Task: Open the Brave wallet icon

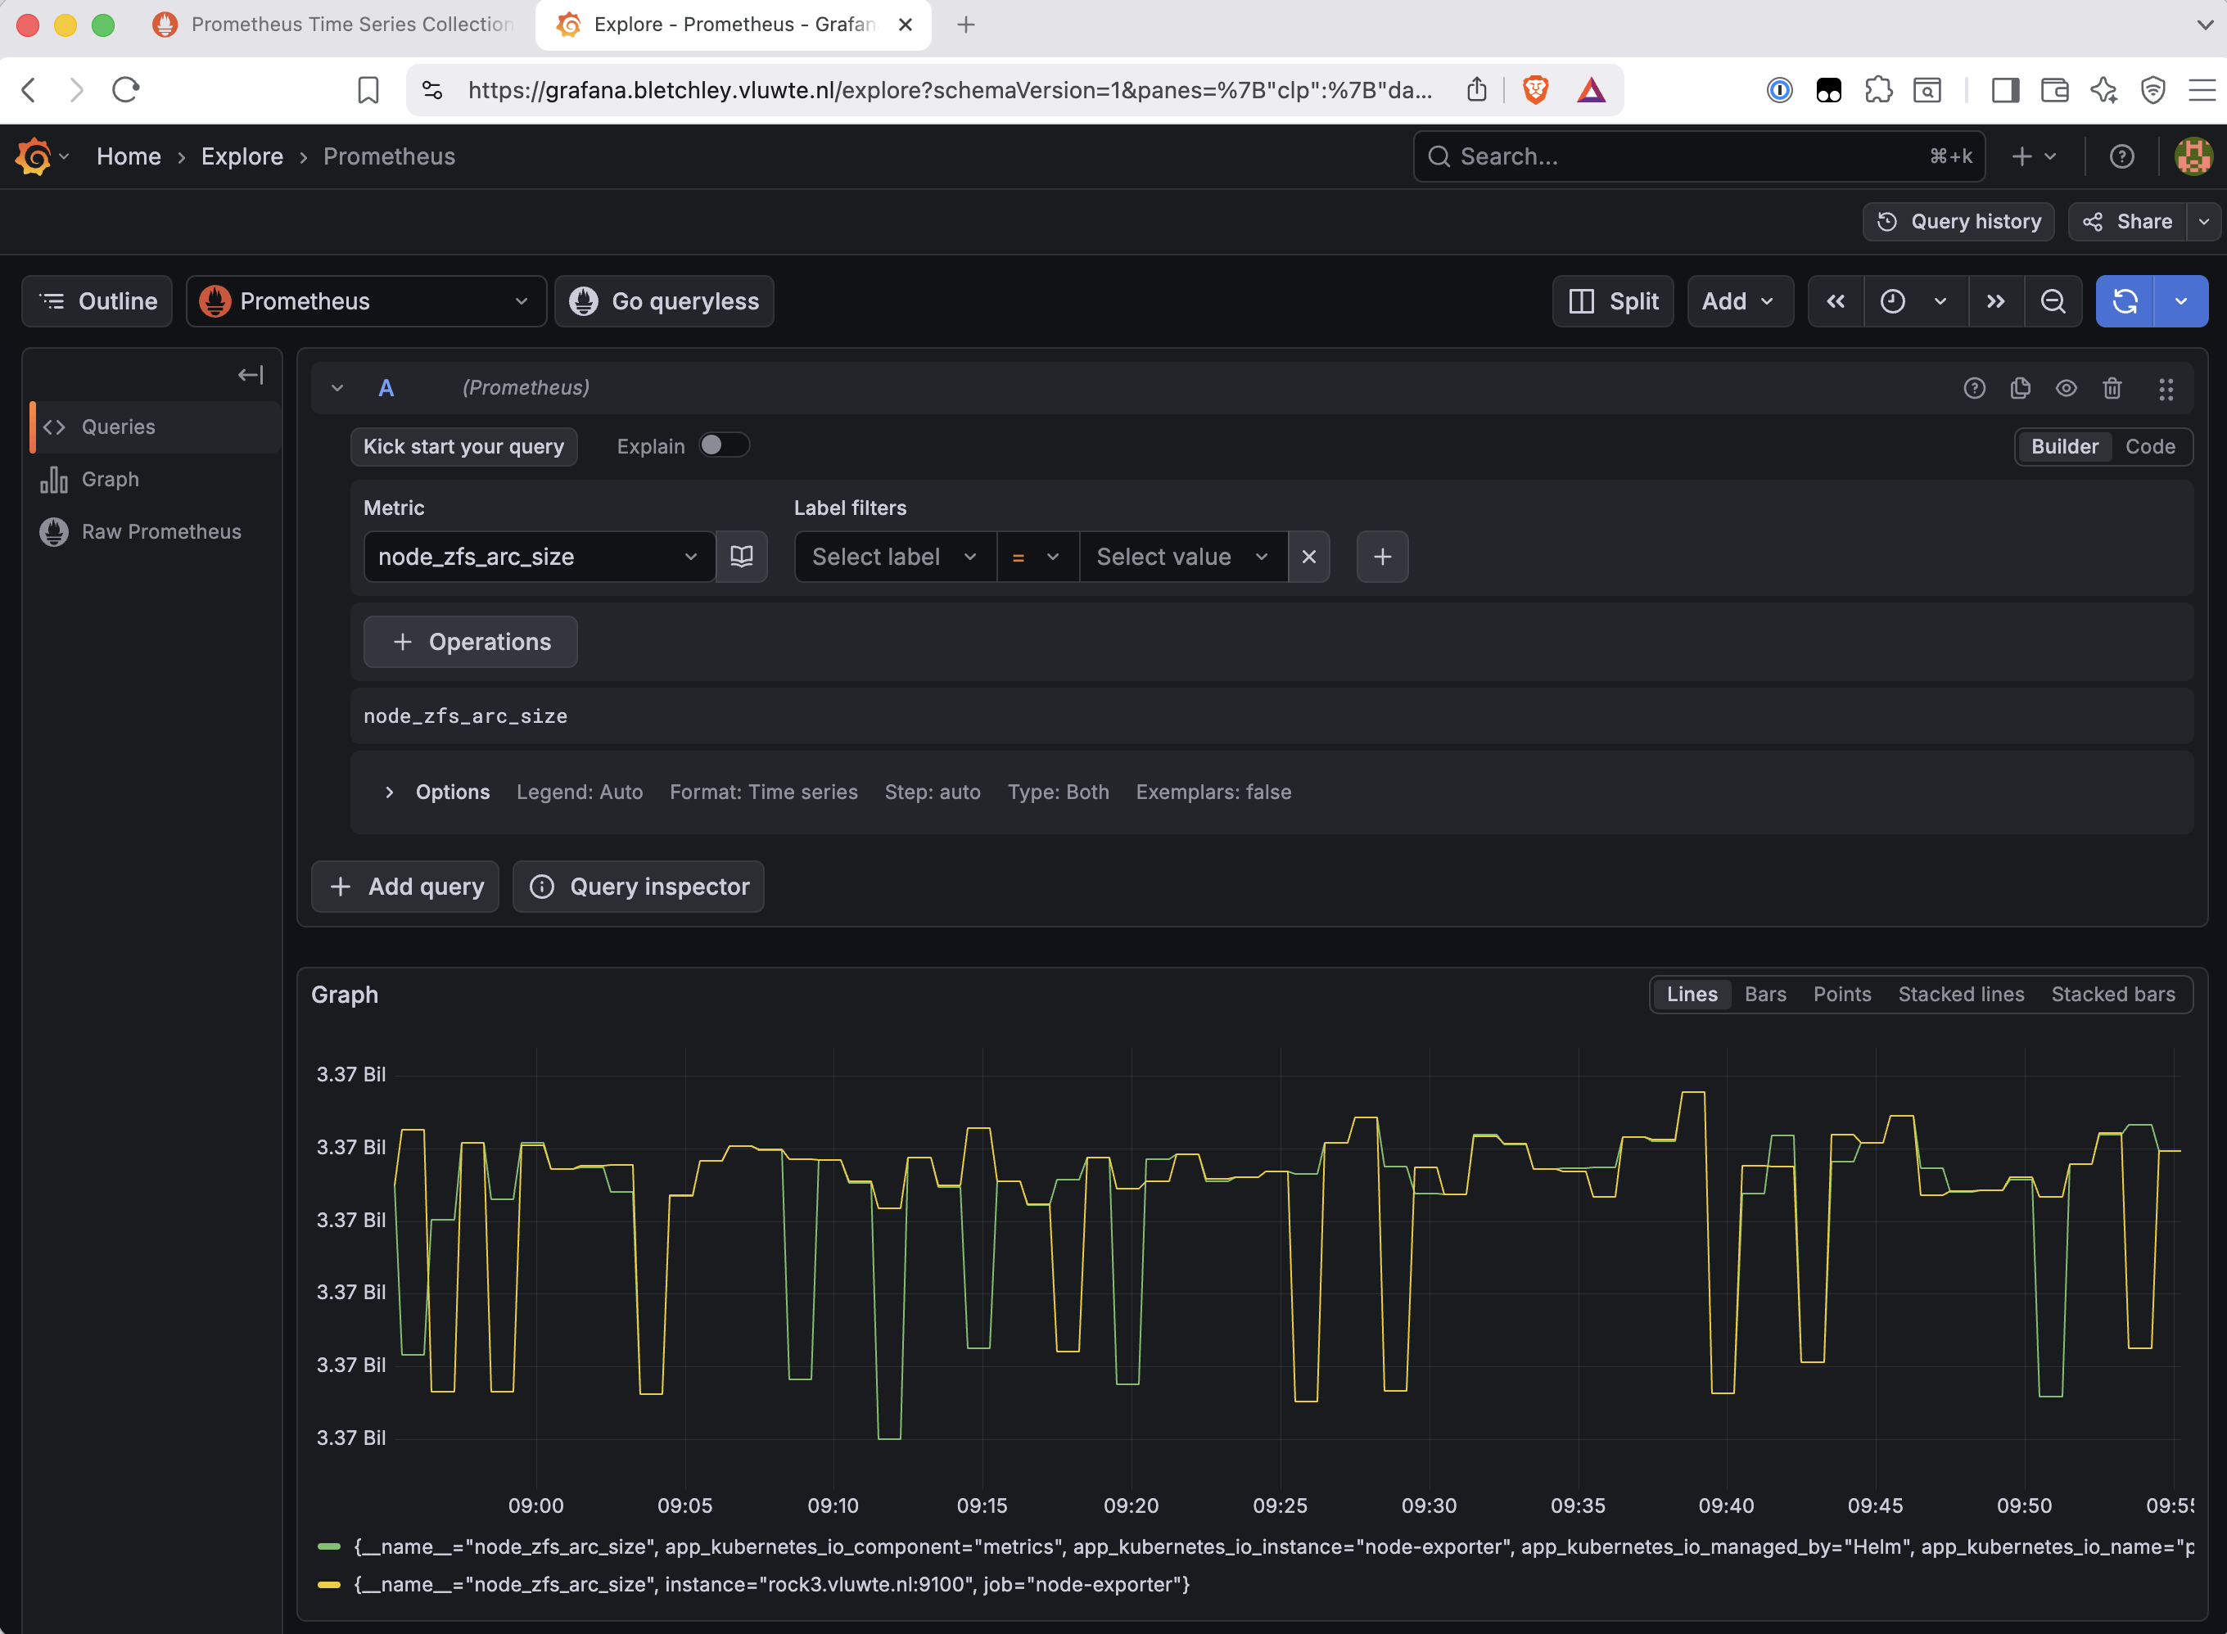Action: [x=2055, y=90]
